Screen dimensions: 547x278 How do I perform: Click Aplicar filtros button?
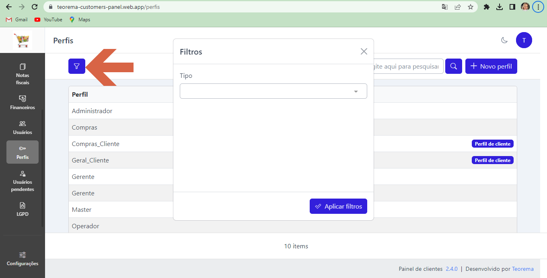338,206
